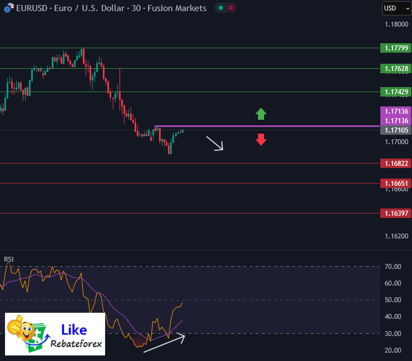
Task: Click the EURUSD flag symbol icon
Action: (8, 8)
